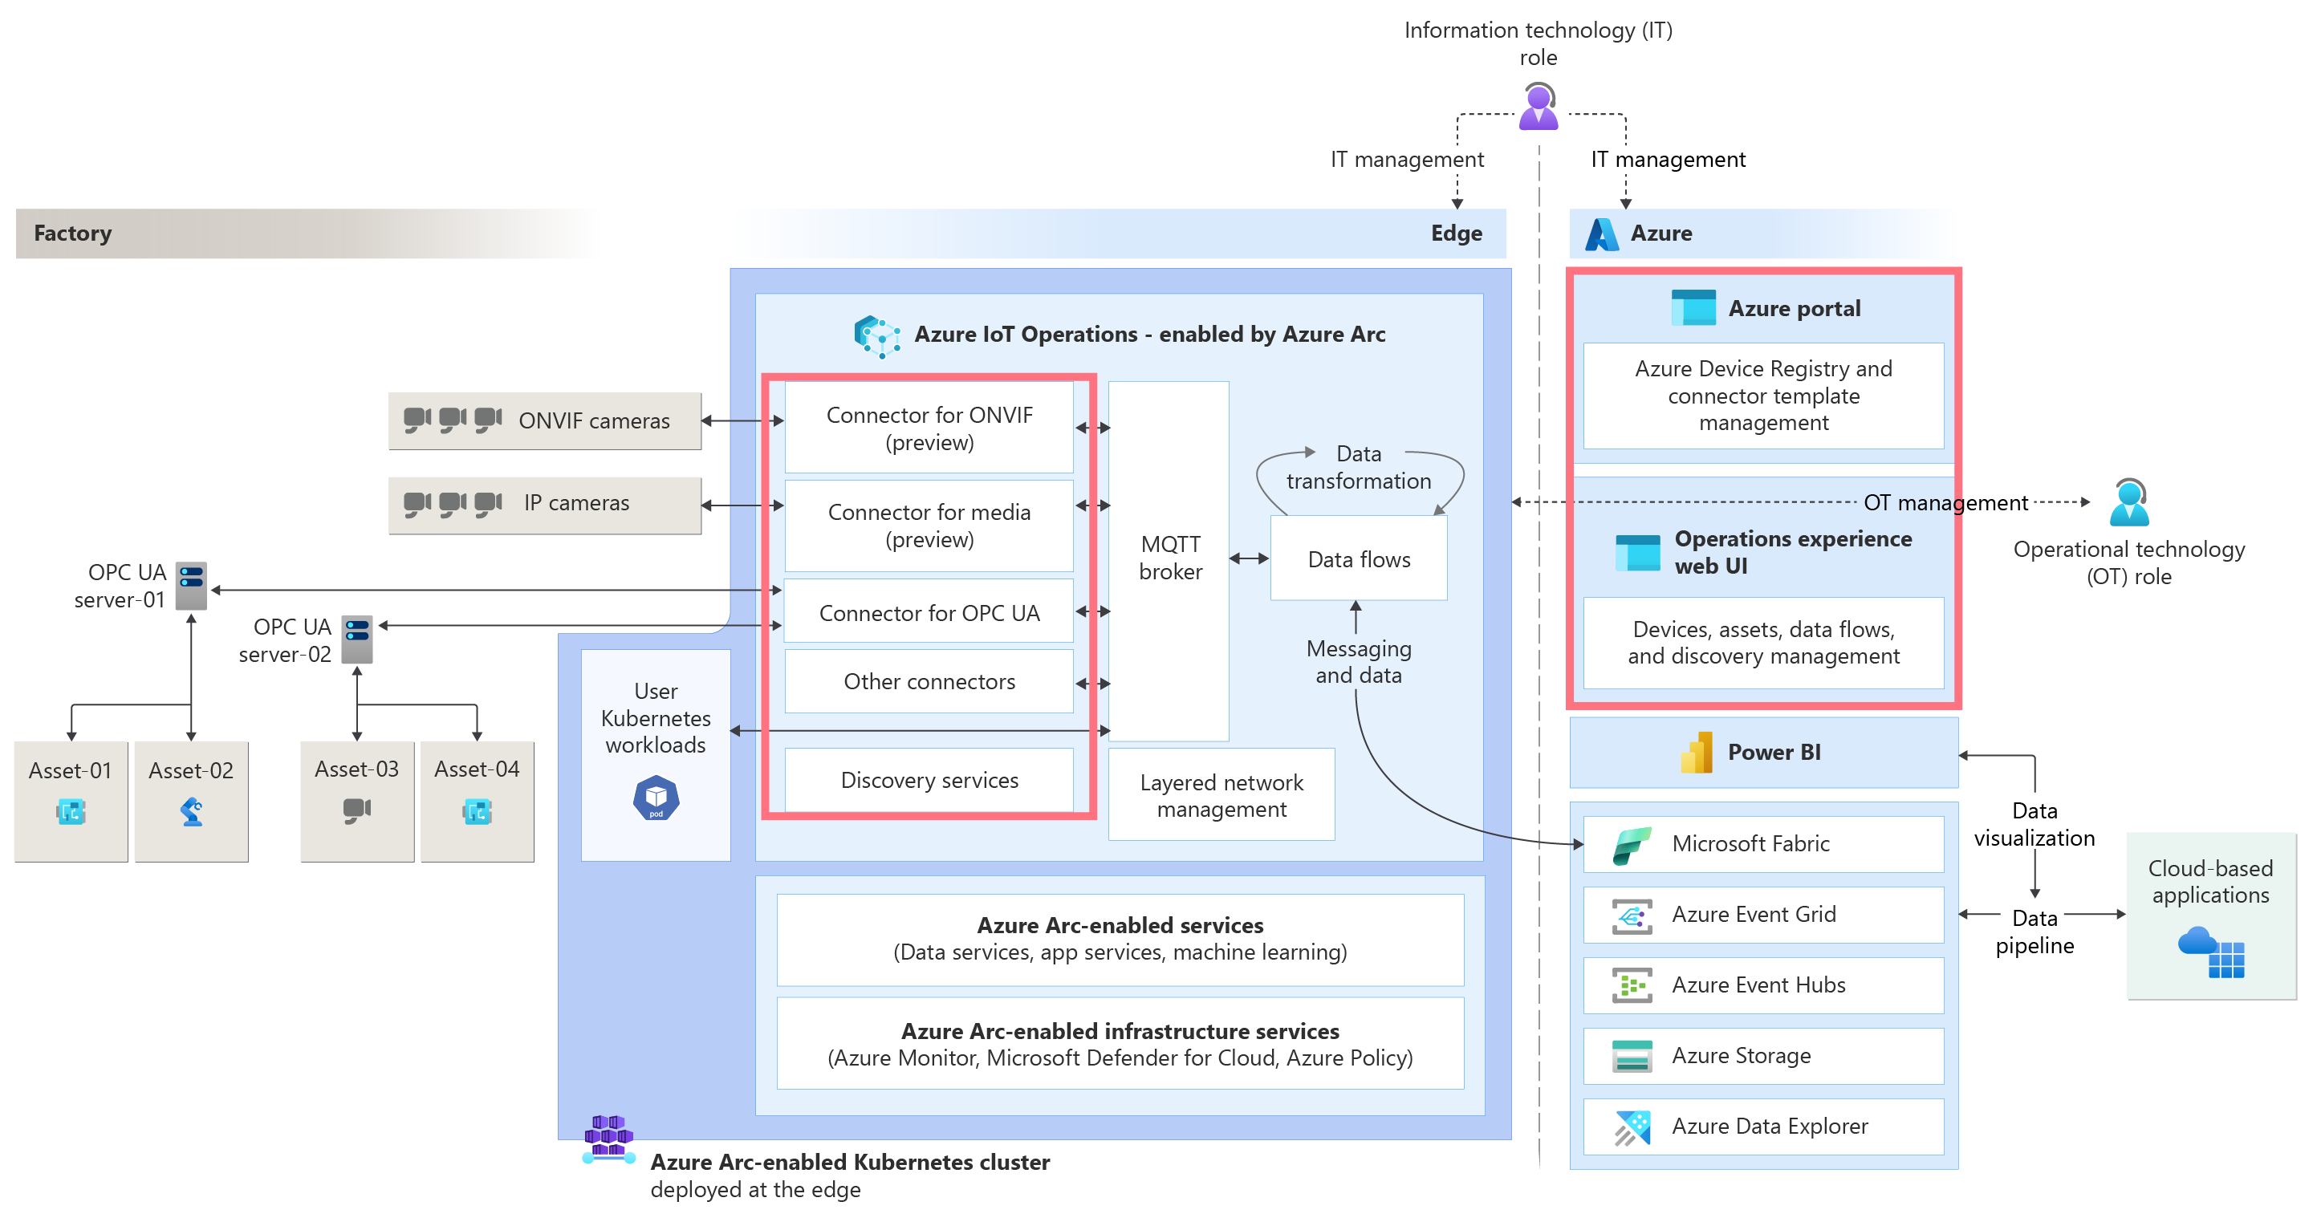Click the Data flows box
2317x1222 pixels.
pyautogui.click(x=1358, y=559)
